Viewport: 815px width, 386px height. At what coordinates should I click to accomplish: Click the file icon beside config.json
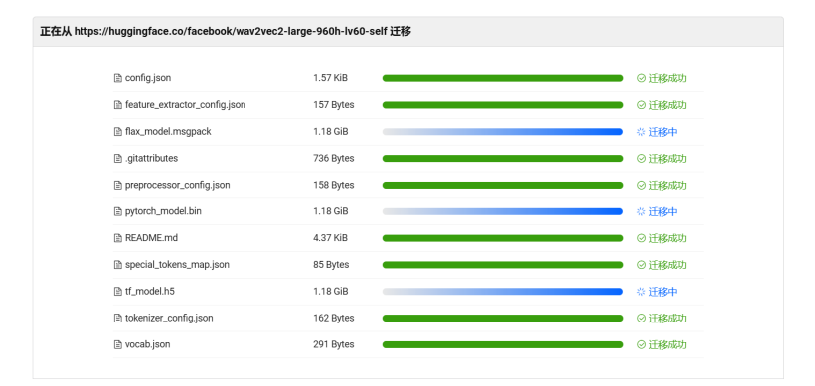(118, 78)
